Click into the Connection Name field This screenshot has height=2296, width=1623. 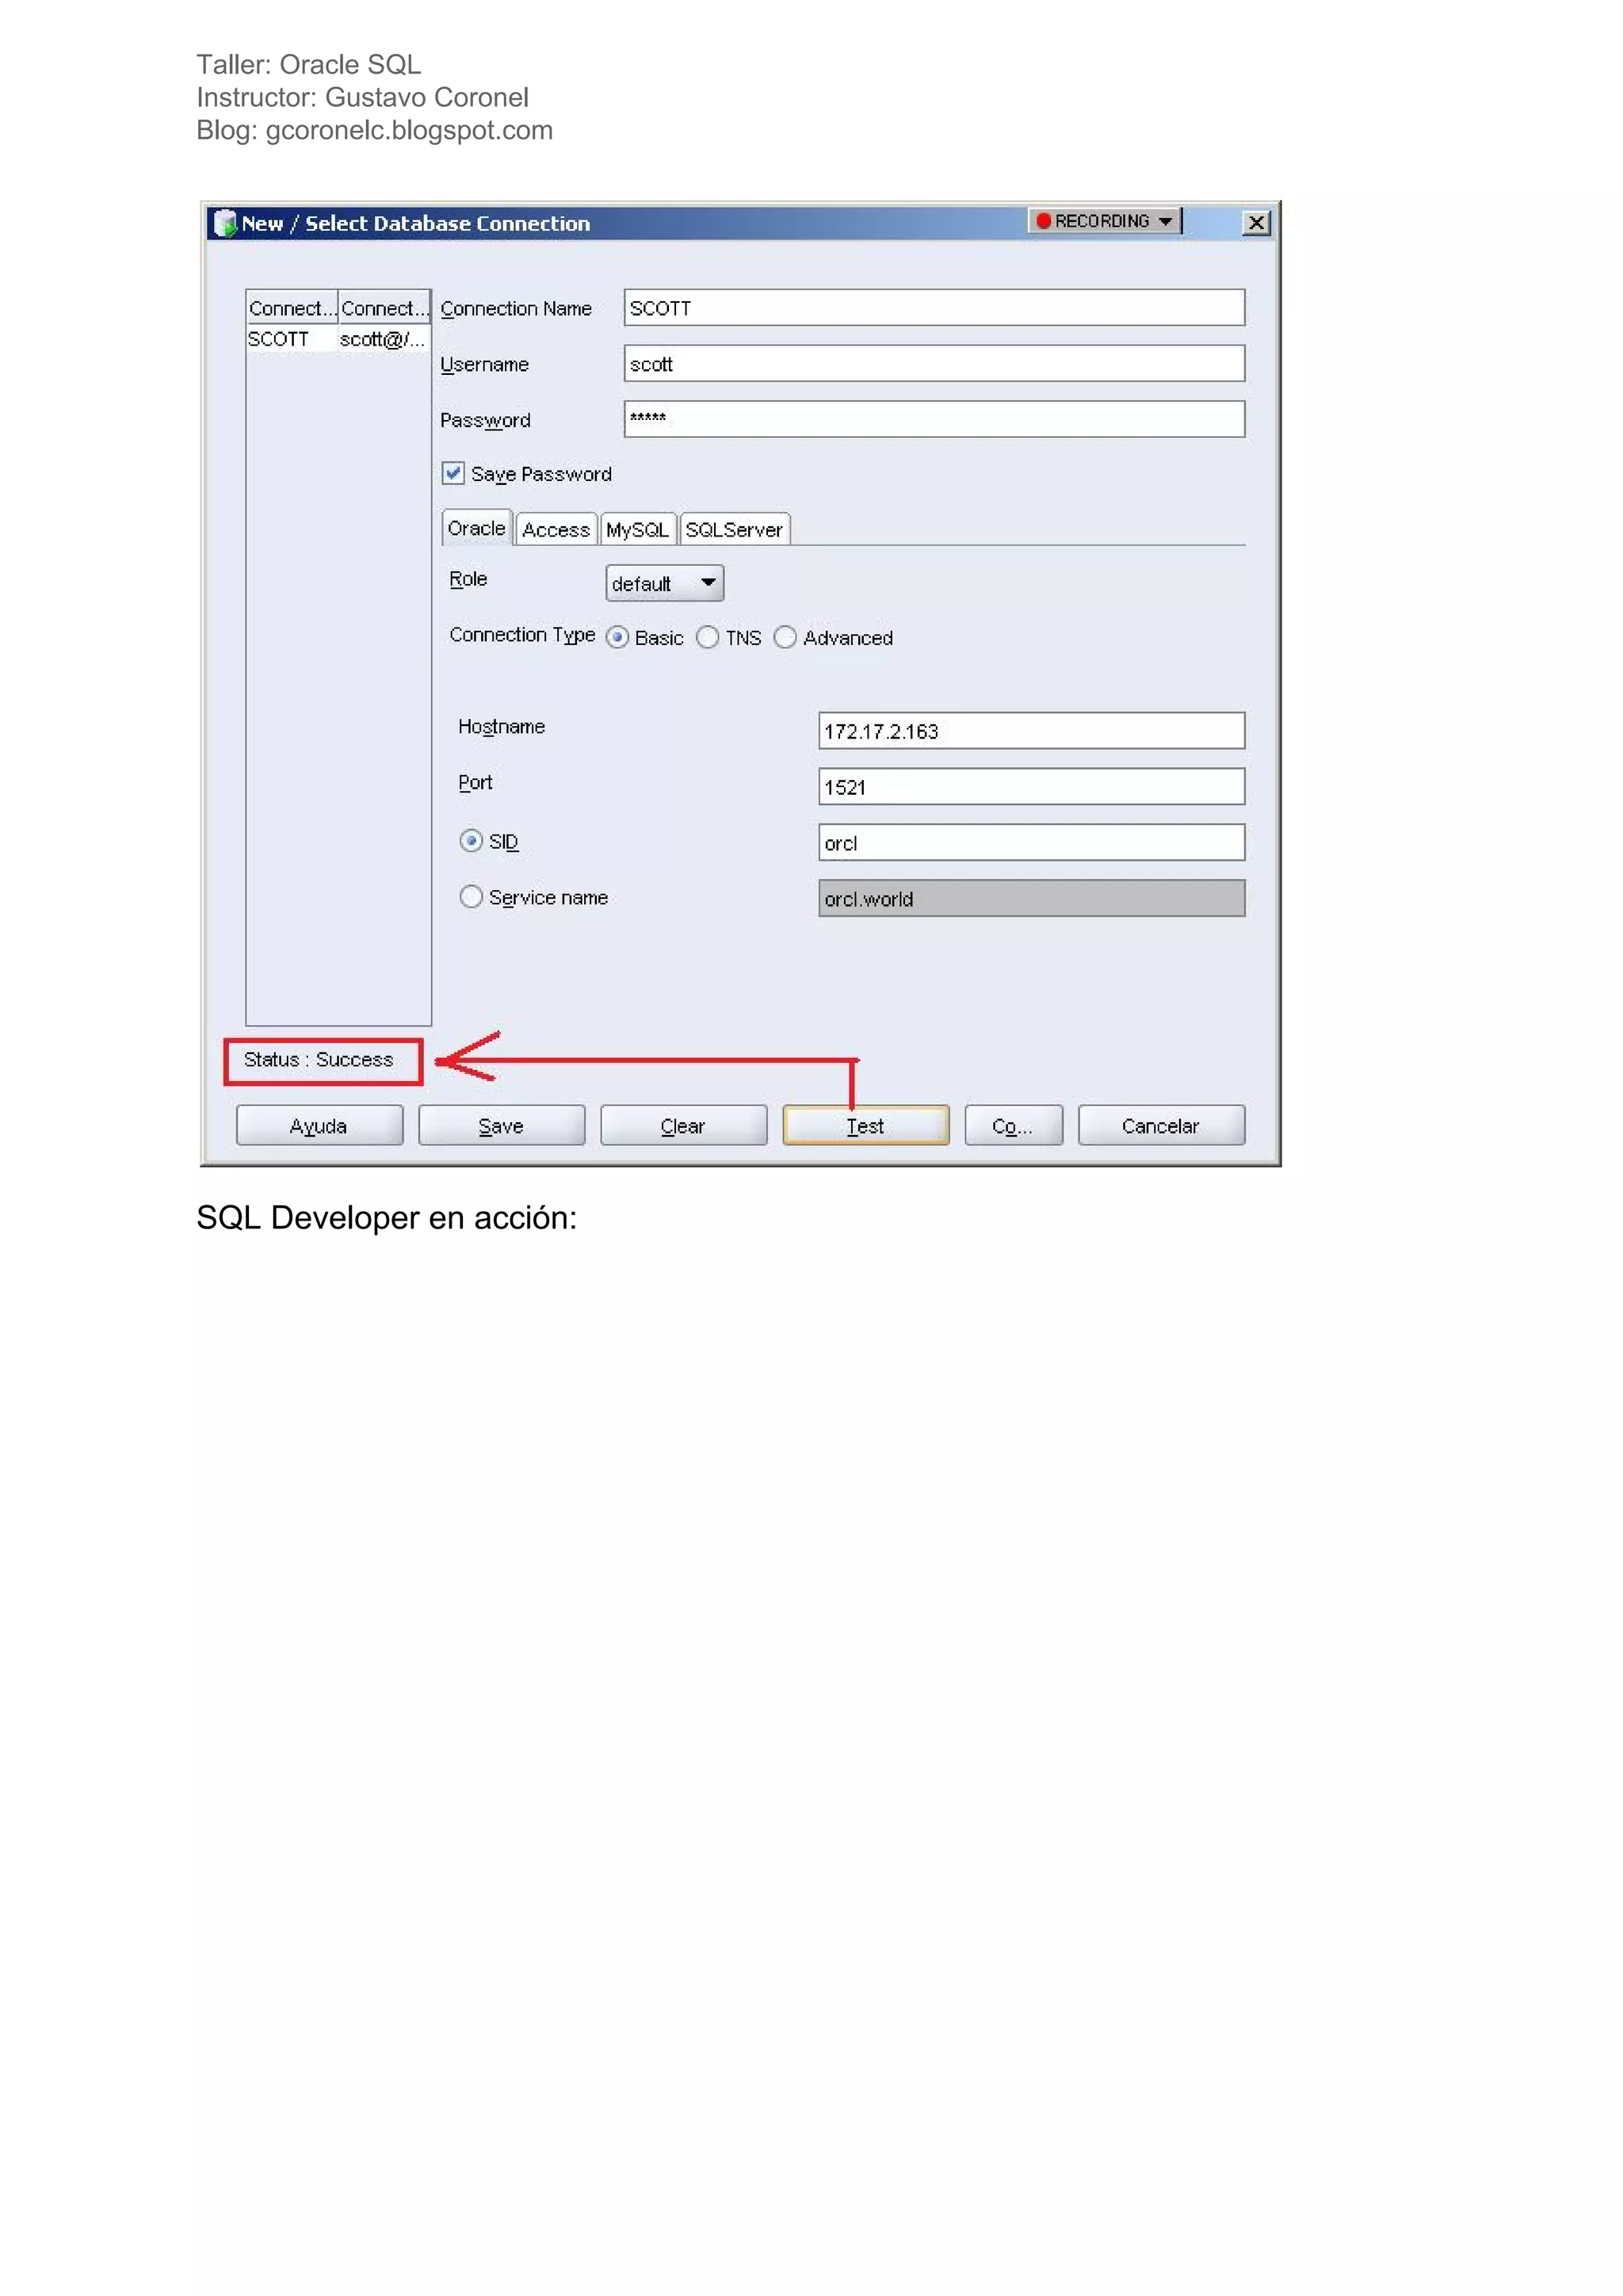pyautogui.click(x=934, y=308)
